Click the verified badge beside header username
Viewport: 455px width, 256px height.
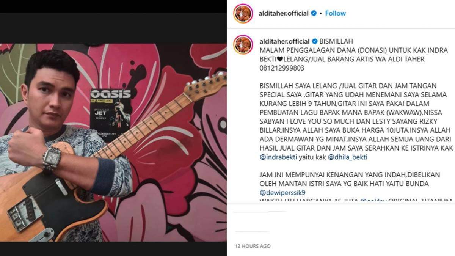coord(314,13)
